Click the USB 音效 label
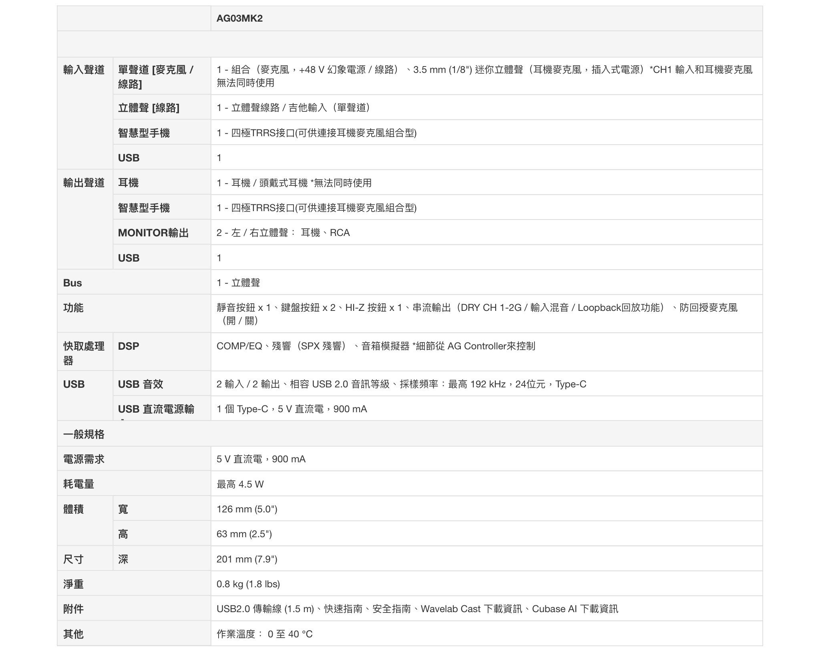Viewport: 820px width, 651px height. pos(141,384)
